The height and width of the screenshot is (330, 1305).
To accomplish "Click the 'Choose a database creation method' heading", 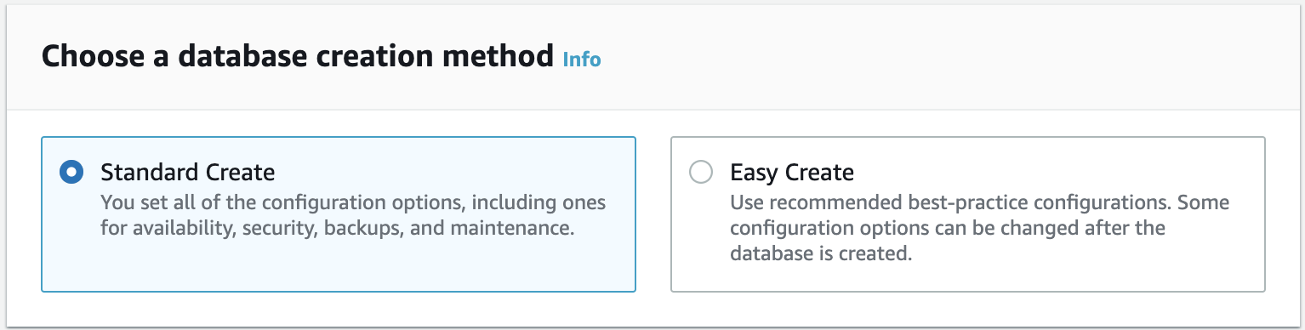I will point(297,57).
